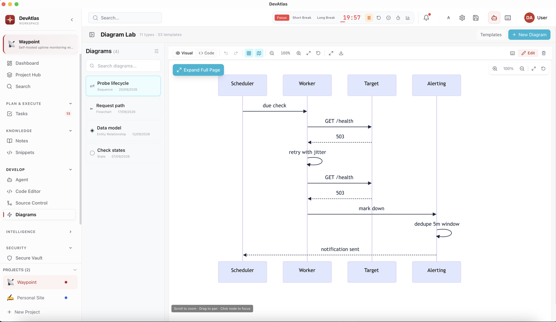Open keyboard shortcuts in top header
Image resolution: width=556 pixels, height=322 pixels.
[508, 18]
